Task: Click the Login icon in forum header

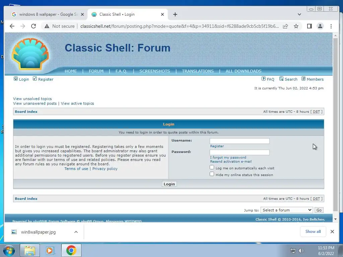Action: [x=16, y=79]
